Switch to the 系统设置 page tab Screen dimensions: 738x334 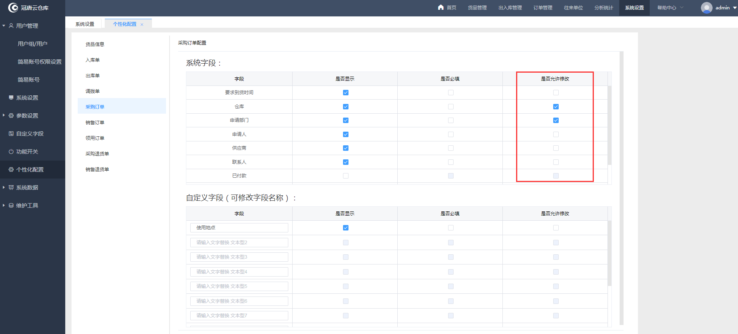click(85, 24)
